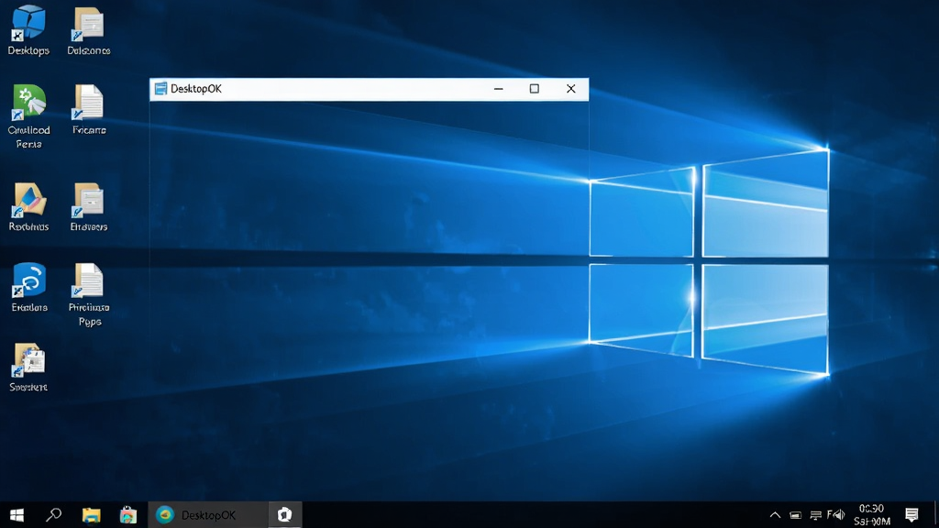This screenshot has width=939, height=528.
Task: Open the Windows Start menu
Action: point(17,515)
